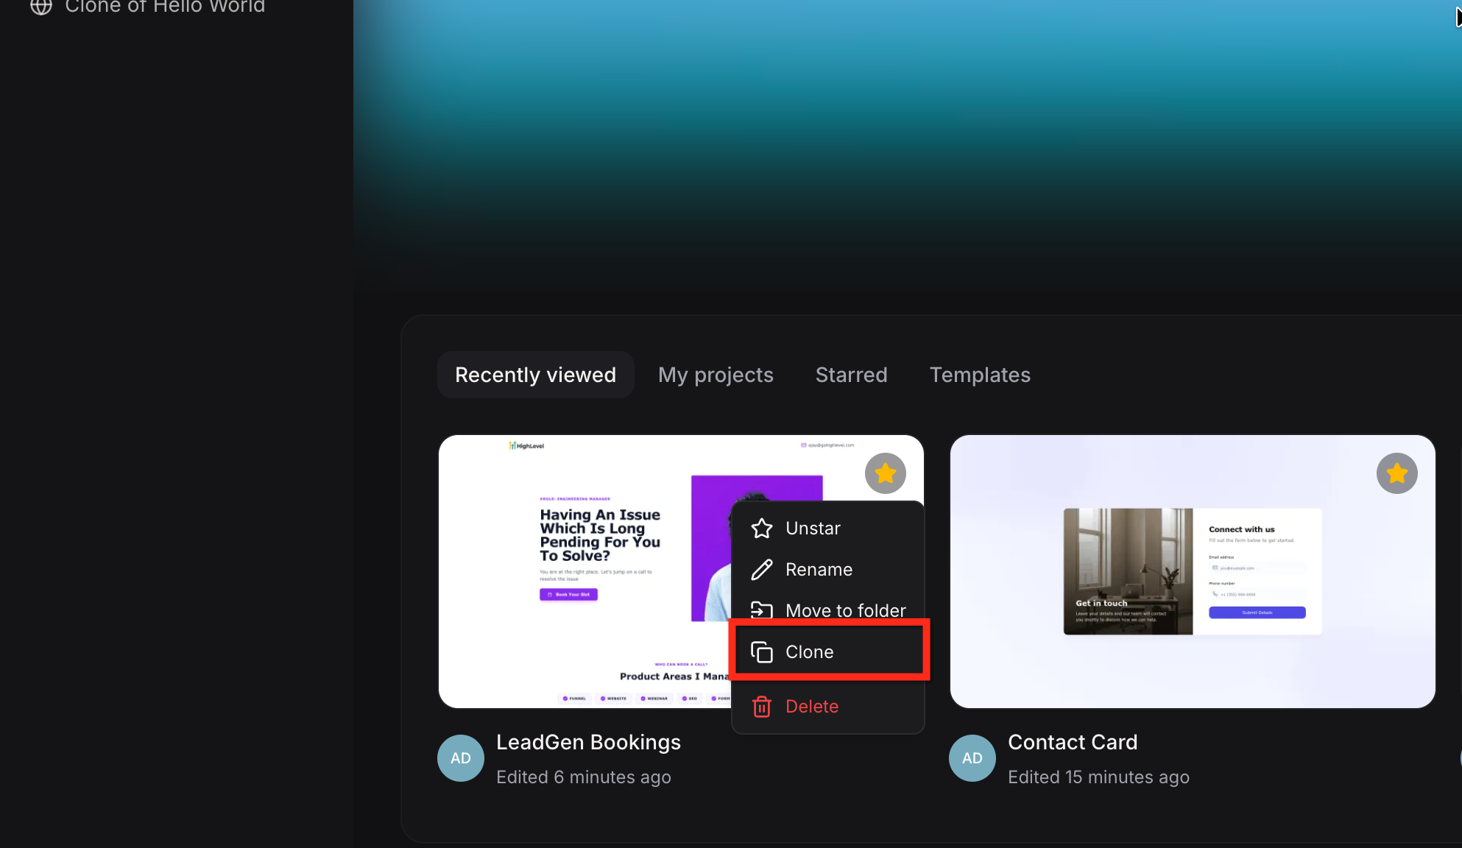Select the Recently viewed tab
The height and width of the screenshot is (848, 1462).
pyautogui.click(x=535, y=375)
